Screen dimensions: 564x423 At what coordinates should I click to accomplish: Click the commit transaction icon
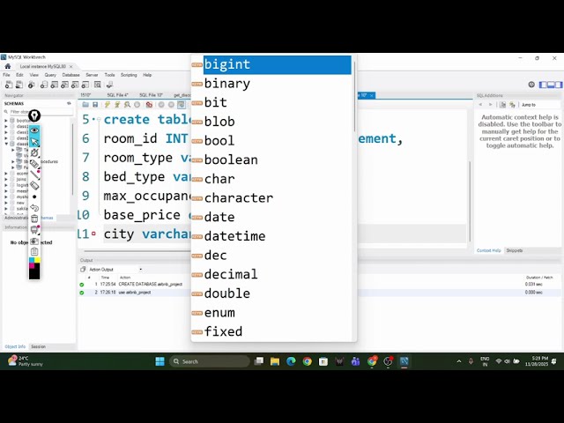tap(161, 105)
